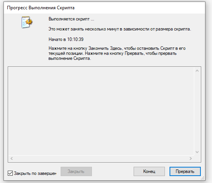Stop the script with the 'Конец' button
The height and width of the screenshot is (183, 212).
[149, 171]
